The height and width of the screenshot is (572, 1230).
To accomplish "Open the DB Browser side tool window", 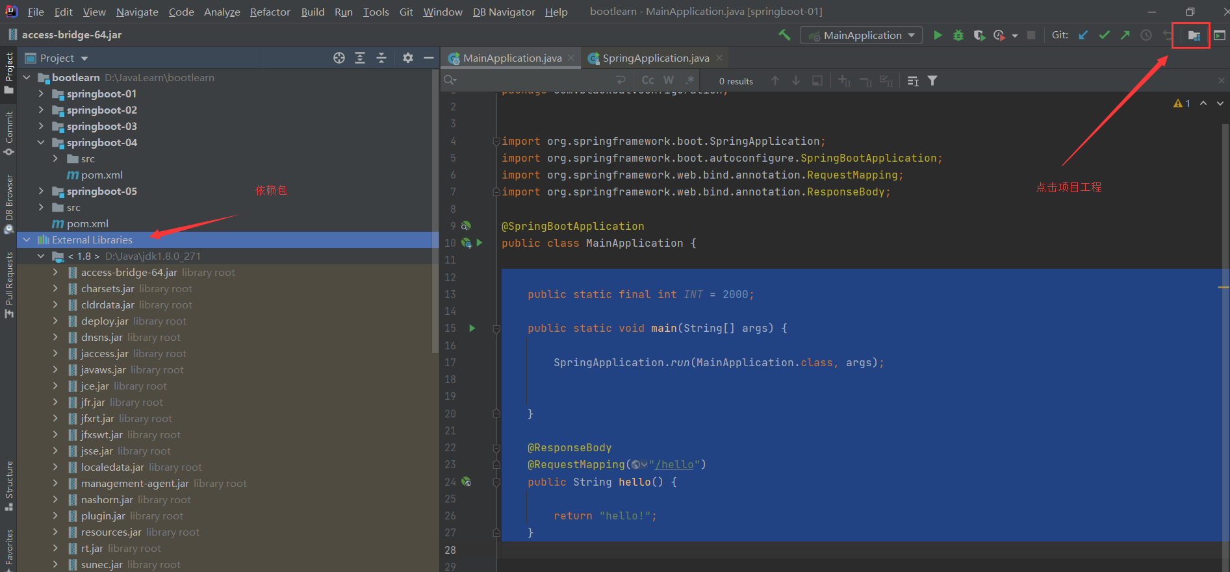I will tap(9, 204).
